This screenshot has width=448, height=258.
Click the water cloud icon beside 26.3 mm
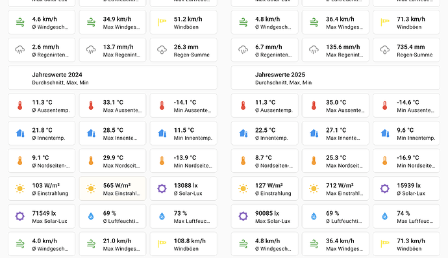(x=162, y=50)
